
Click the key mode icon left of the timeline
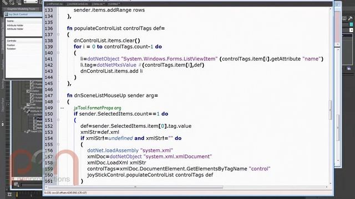point(9,194)
